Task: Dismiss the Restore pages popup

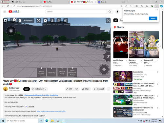Action: pyautogui.click(x=157, y=10)
